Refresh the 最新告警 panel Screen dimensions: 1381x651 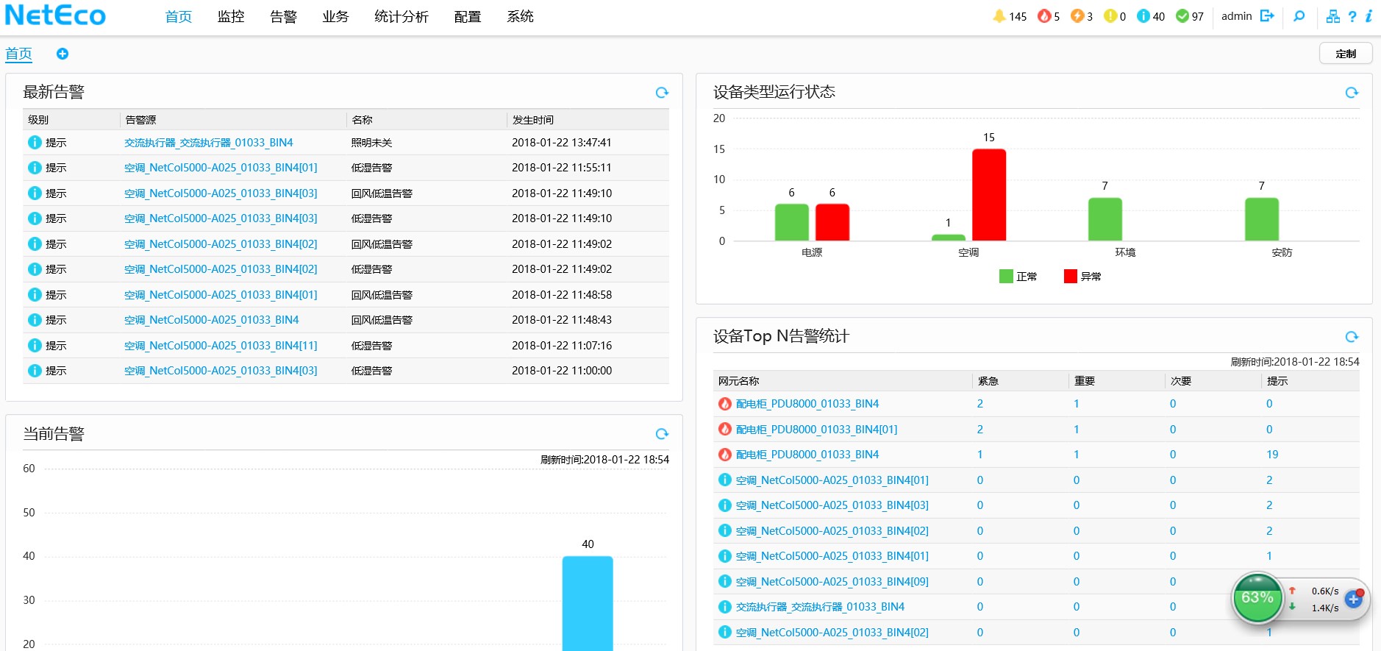click(662, 93)
